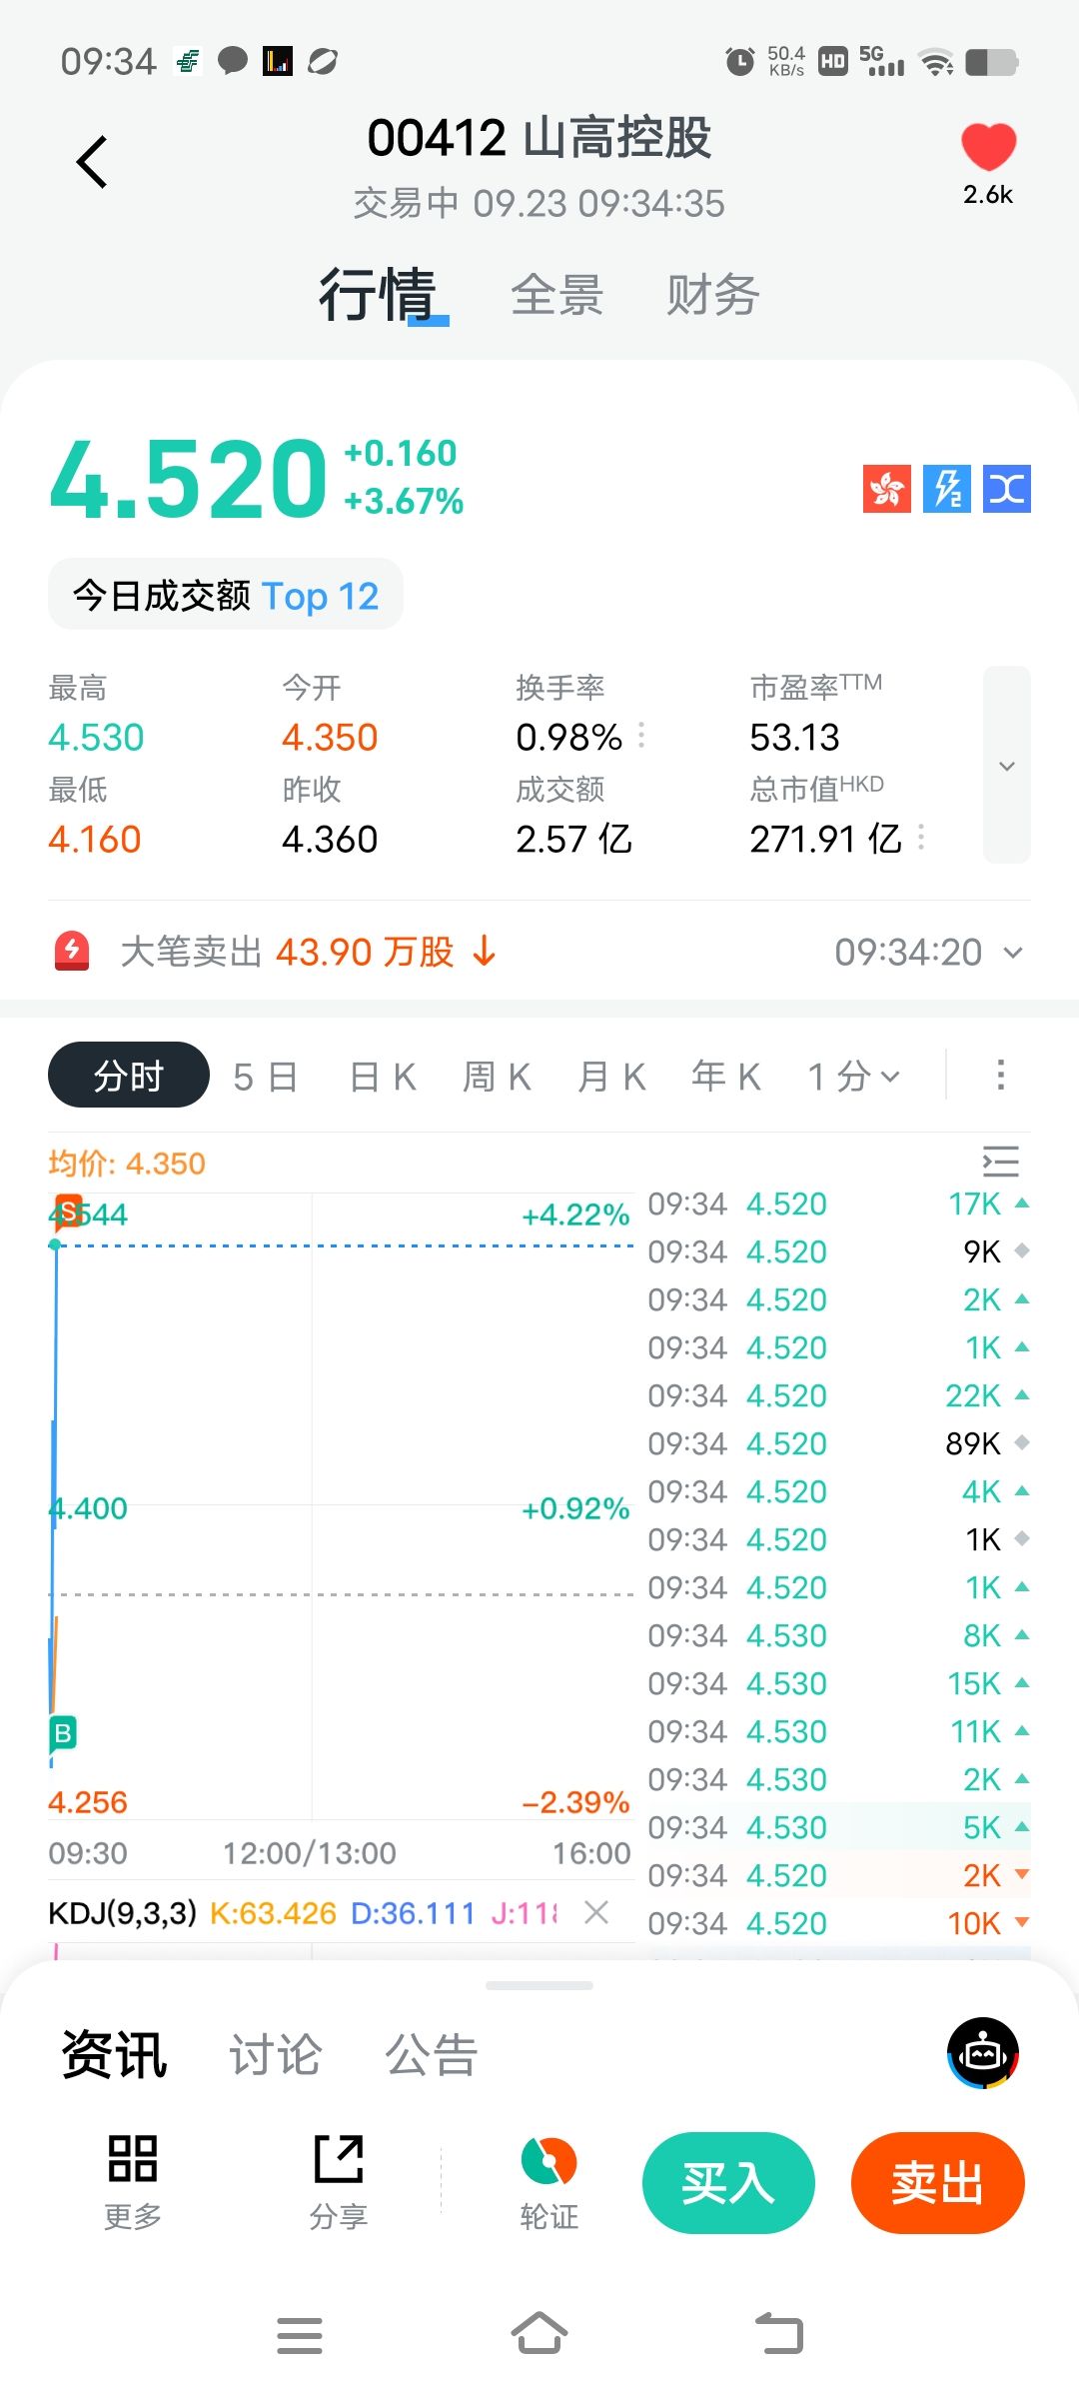
Task: Expand the 大笔卖出 alert dropdown
Action: point(1013,953)
